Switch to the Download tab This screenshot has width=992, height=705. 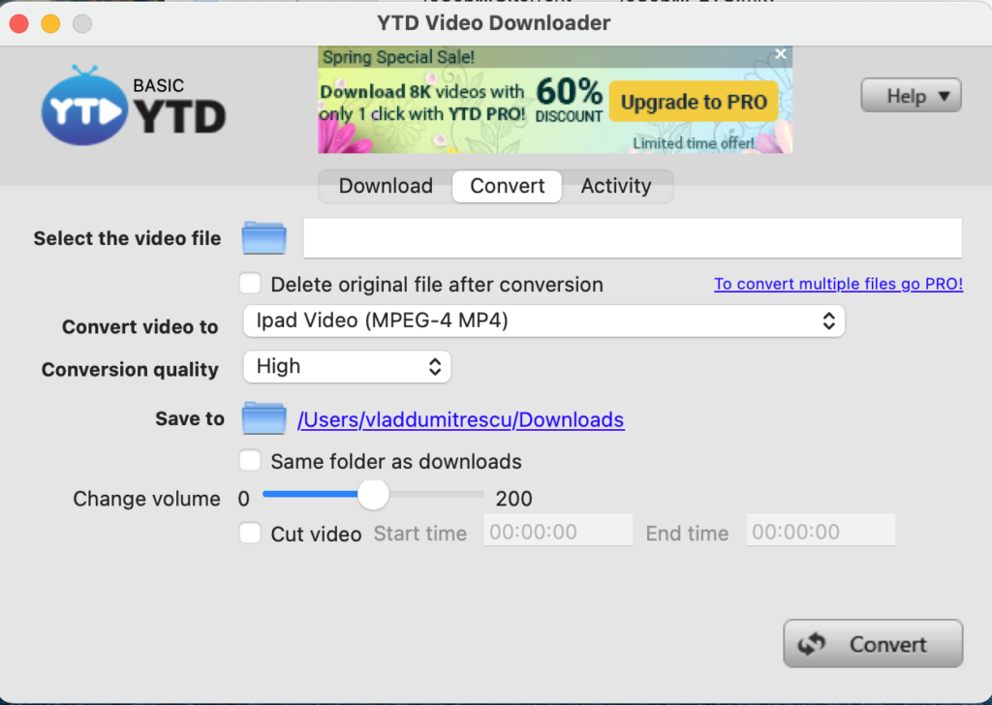(386, 186)
